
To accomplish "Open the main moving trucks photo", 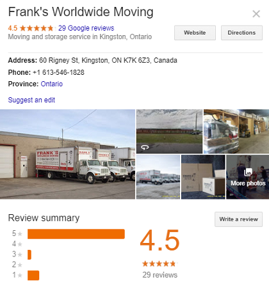I will point(67,154).
